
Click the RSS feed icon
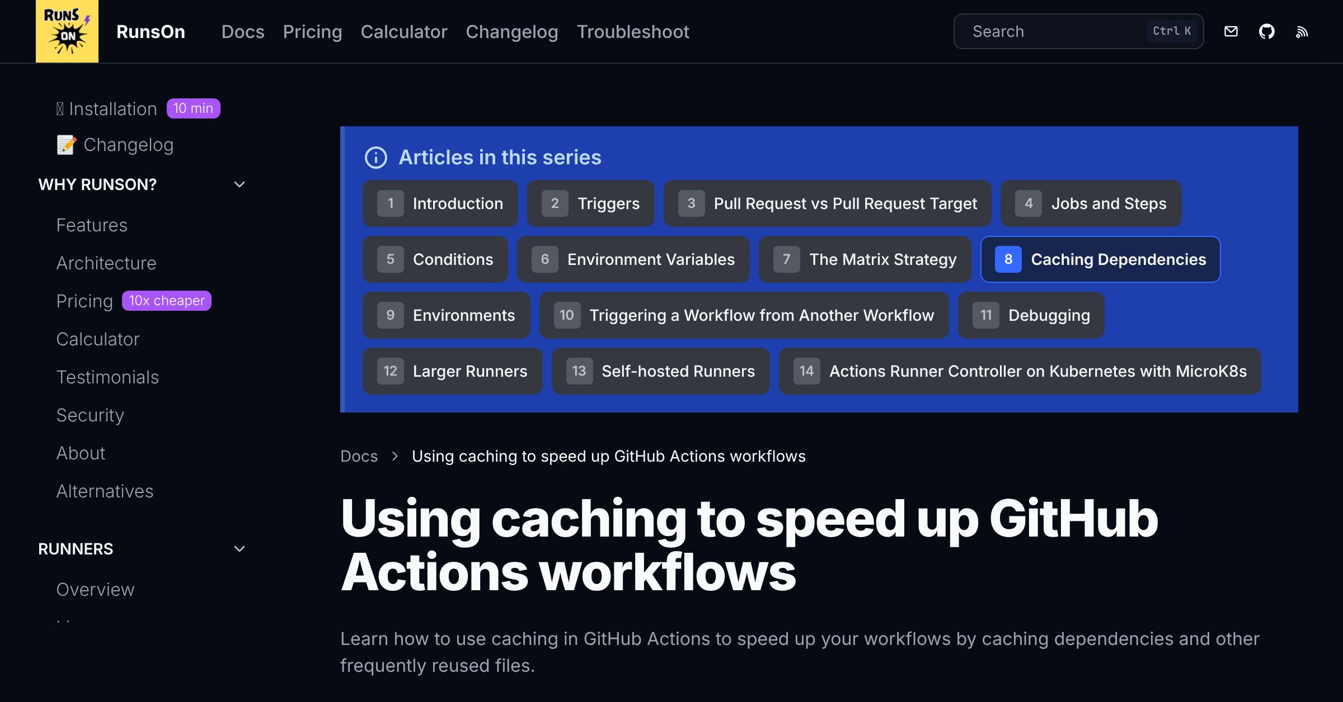[x=1302, y=31]
